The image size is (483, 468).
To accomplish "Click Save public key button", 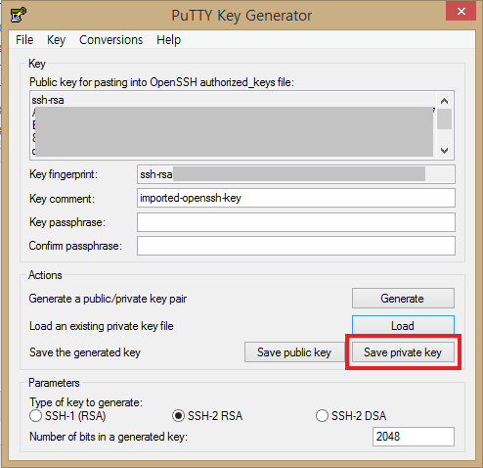I will 294,352.
